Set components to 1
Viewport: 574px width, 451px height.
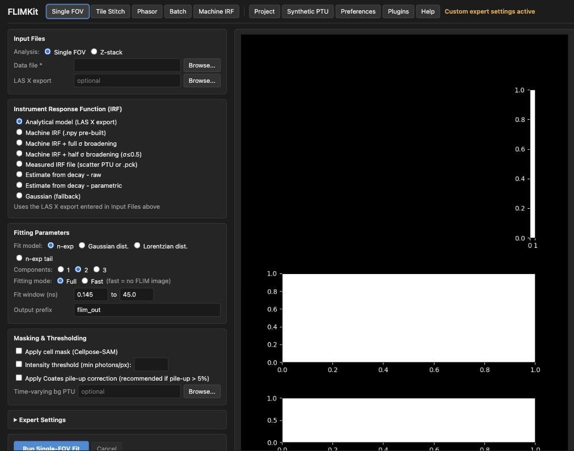pyautogui.click(x=61, y=269)
